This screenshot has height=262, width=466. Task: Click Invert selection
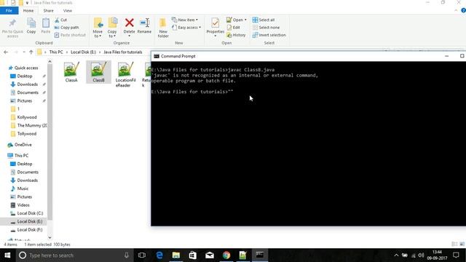pos(269,35)
